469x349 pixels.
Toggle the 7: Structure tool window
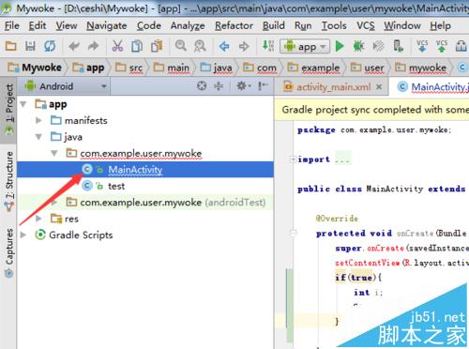(x=8, y=180)
